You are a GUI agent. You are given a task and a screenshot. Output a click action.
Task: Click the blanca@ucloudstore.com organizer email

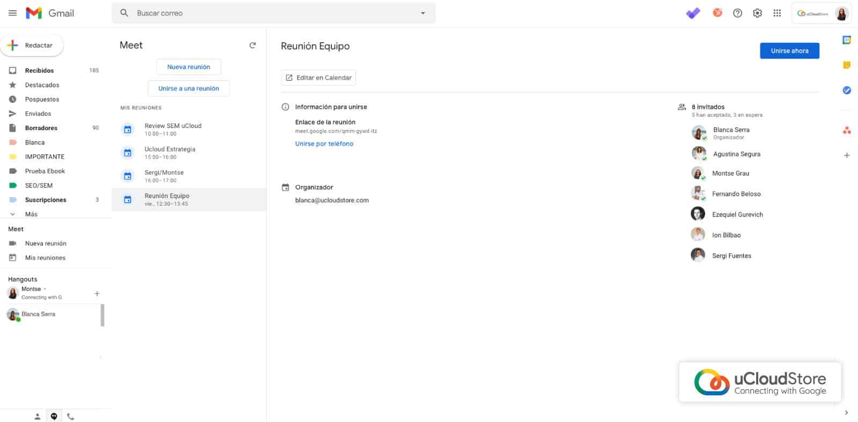[x=332, y=200]
